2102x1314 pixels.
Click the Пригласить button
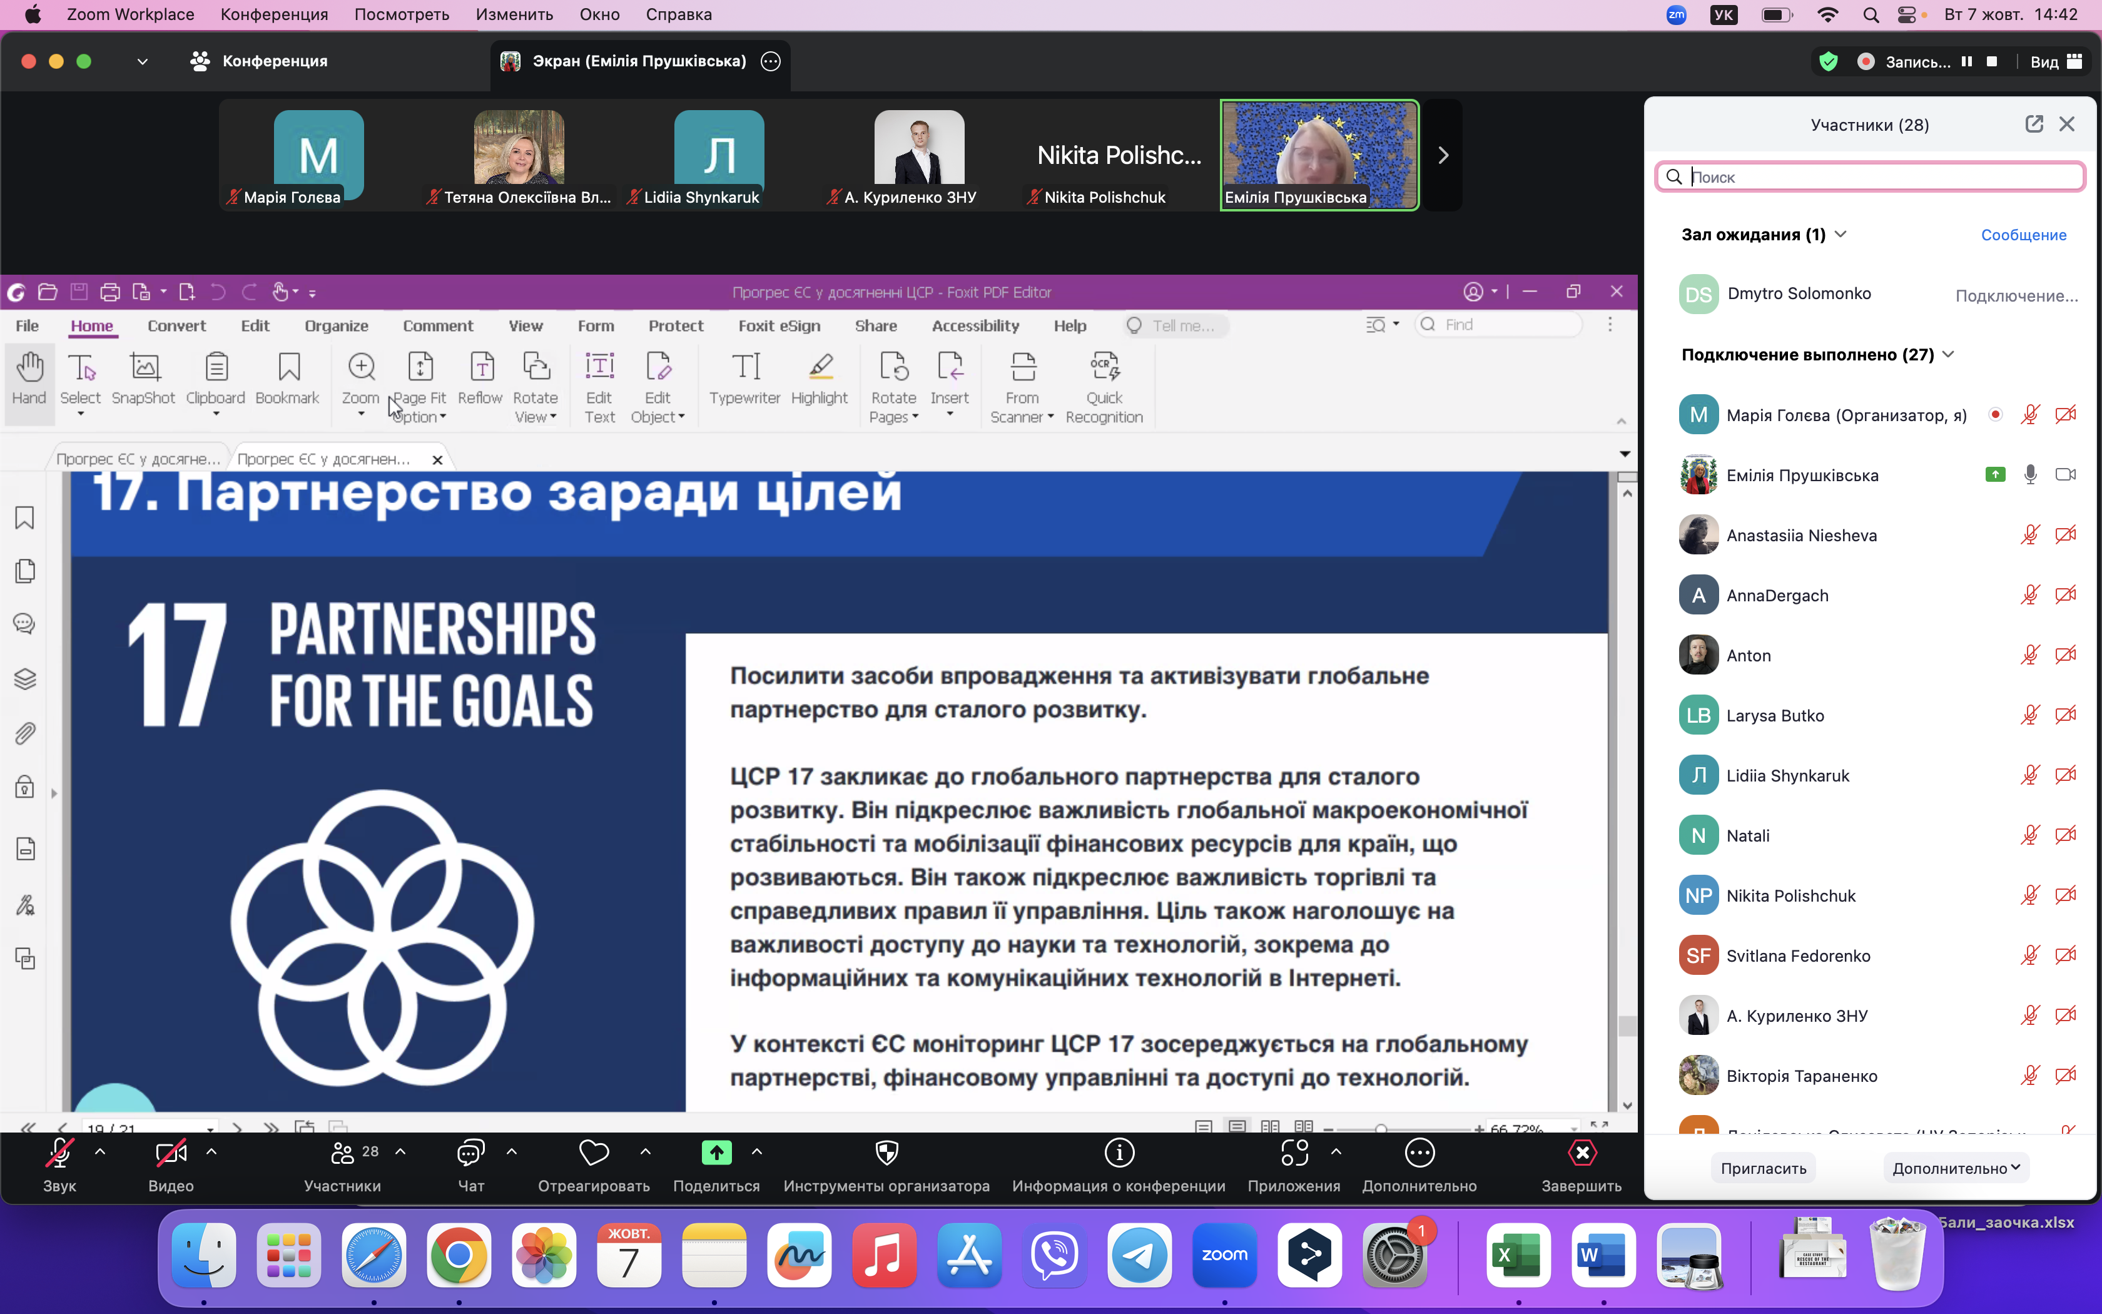pos(1764,1168)
